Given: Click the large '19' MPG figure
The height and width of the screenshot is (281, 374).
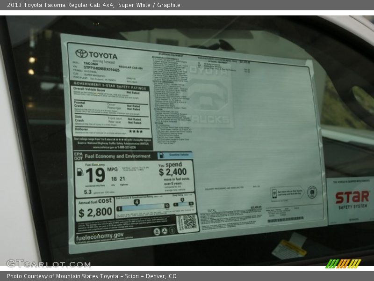Looking at the screenshot, I should point(95,175).
